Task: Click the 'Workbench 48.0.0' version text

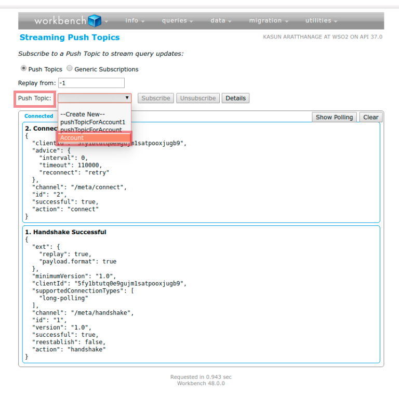Action: (201, 383)
